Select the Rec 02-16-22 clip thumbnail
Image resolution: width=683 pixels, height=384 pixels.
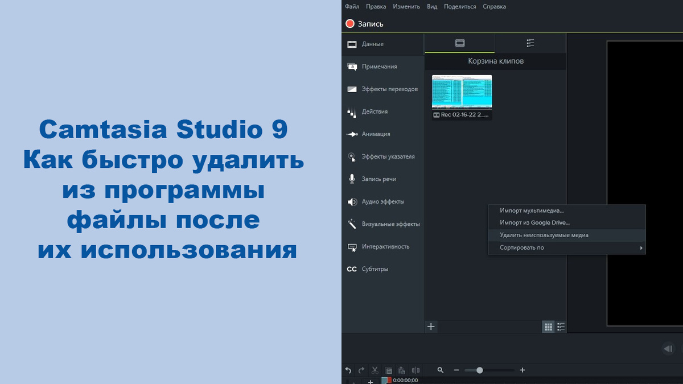pyautogui.click(x=462, y=92)
